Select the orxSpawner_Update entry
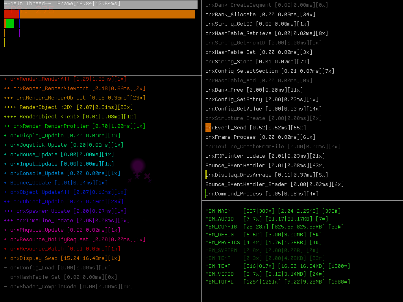The height and width of the screenshot is (302, 403). click(65, 211)
